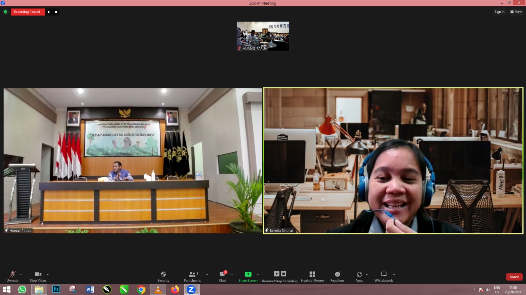The height and width of the screenshot is (295, 526).
Task: Click the red Leave button
Action: pyautogui.click(x=514, y=277)
